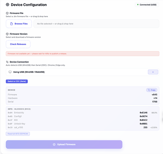Click the monitor icon beside Using USB
163x154 pixels.
(10, 72)
